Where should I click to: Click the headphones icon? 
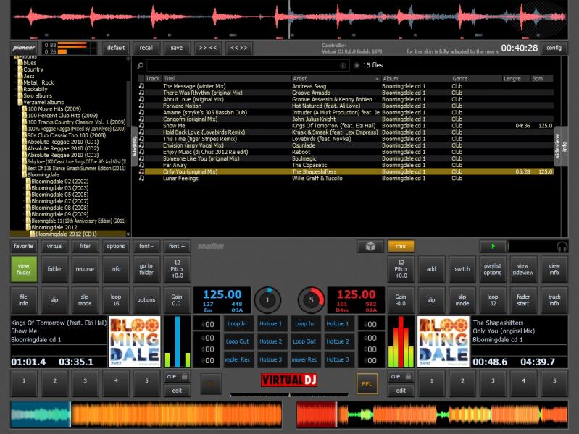(x=562, y=247)
